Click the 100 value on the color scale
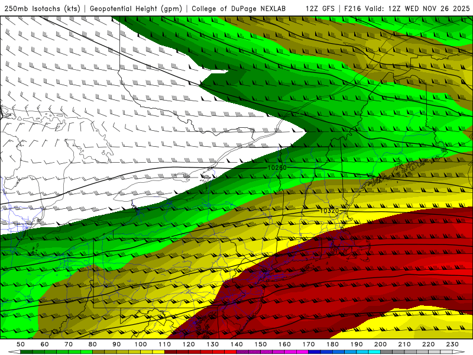Viewport: 473px width, 355px height. click(x=141, y=344)
